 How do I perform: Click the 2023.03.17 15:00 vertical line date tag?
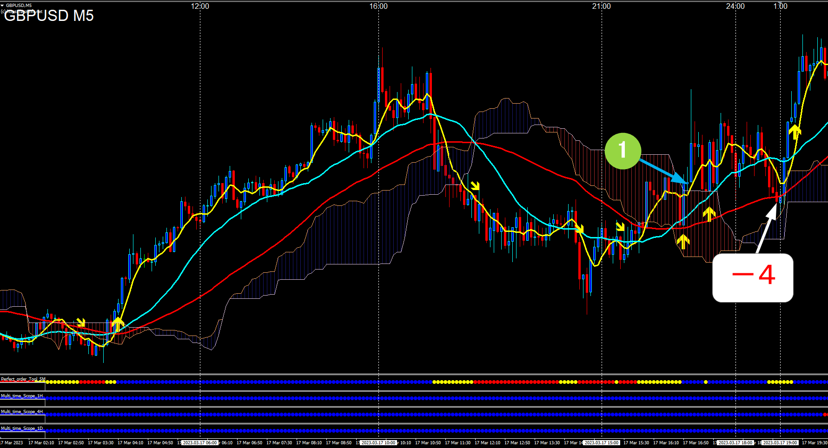point(602,443)
